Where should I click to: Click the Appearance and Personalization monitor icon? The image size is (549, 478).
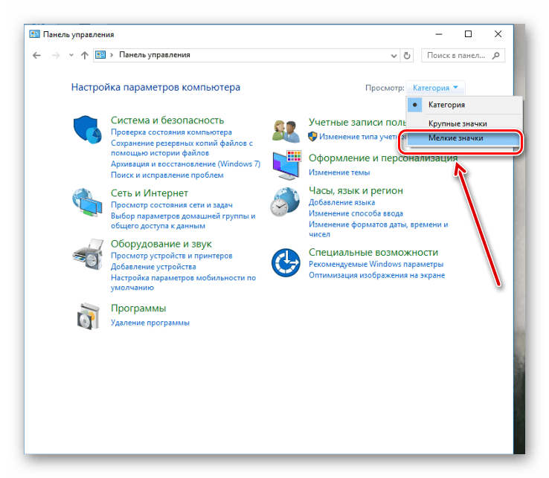[x=286, y=166]
